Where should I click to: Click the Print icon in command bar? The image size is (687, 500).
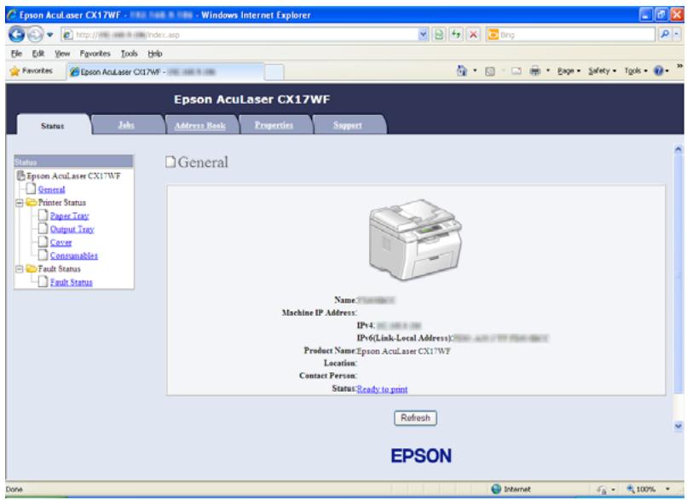click(535, 71)
